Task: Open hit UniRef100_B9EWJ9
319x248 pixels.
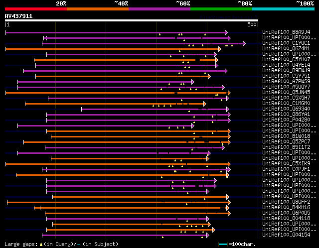Action: [x=286, y=71]
